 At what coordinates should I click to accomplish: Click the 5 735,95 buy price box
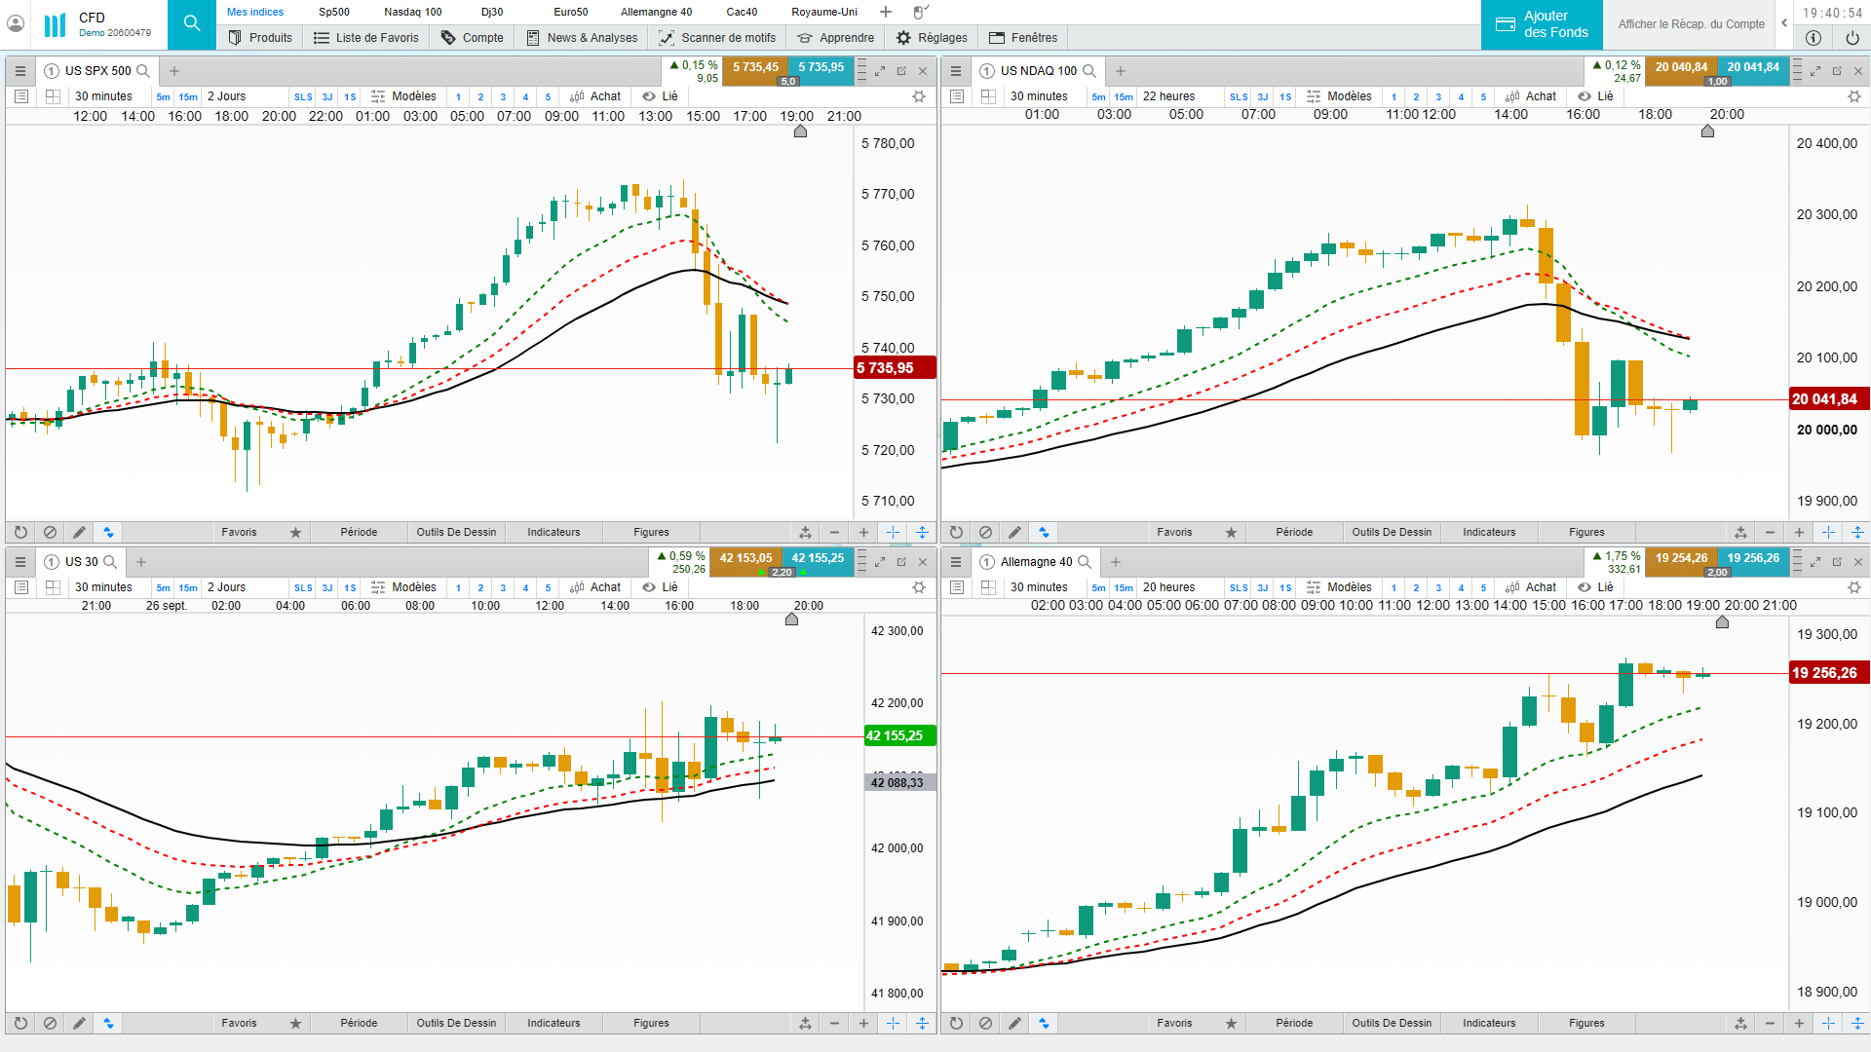821,67
